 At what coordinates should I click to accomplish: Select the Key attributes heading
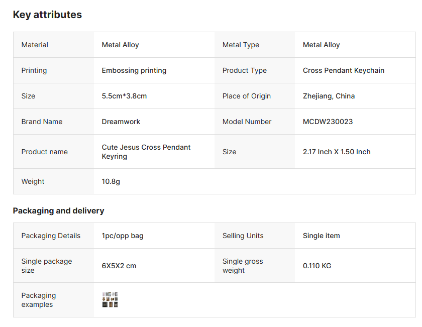(47, 15)
